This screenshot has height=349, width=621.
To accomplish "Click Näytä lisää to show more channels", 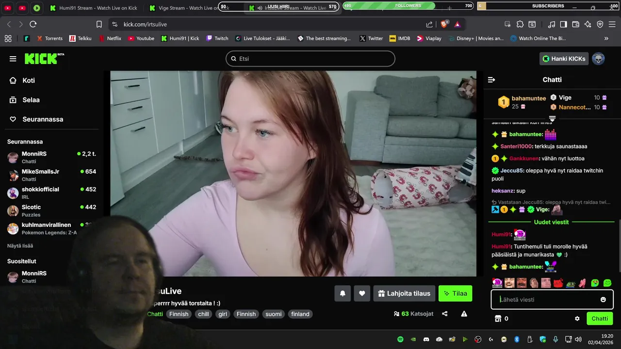I will [20, 246].
